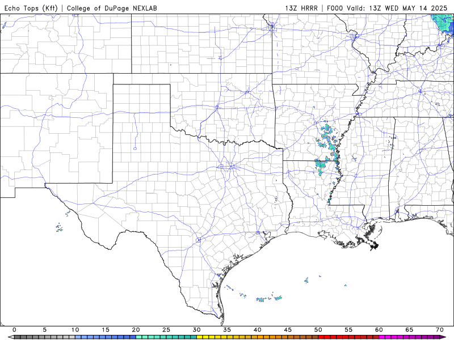Click the color bar label '15'
454x340 pixels.
[x=106, y=330]
